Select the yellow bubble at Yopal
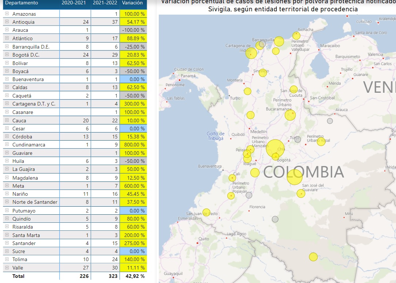The height and width of the screenshot is (283, 396). click(321, 142)
